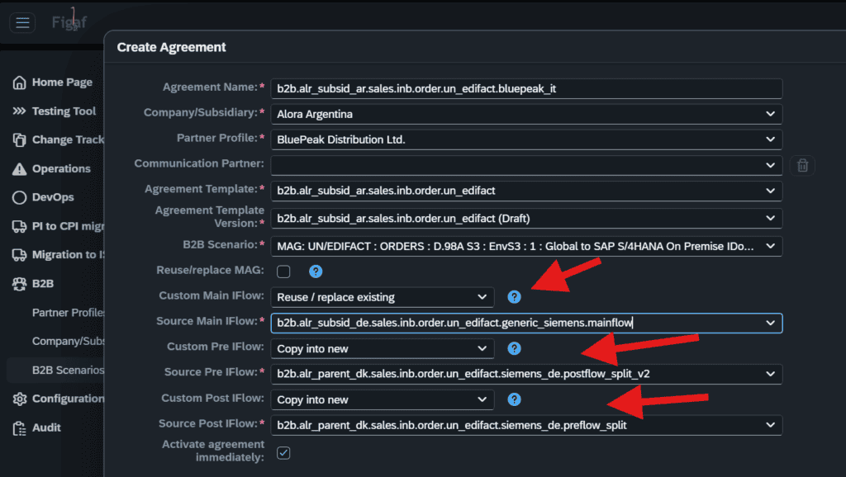846x477 pixels.
Task: Click the Configuration gear icon
Action: 20,399
